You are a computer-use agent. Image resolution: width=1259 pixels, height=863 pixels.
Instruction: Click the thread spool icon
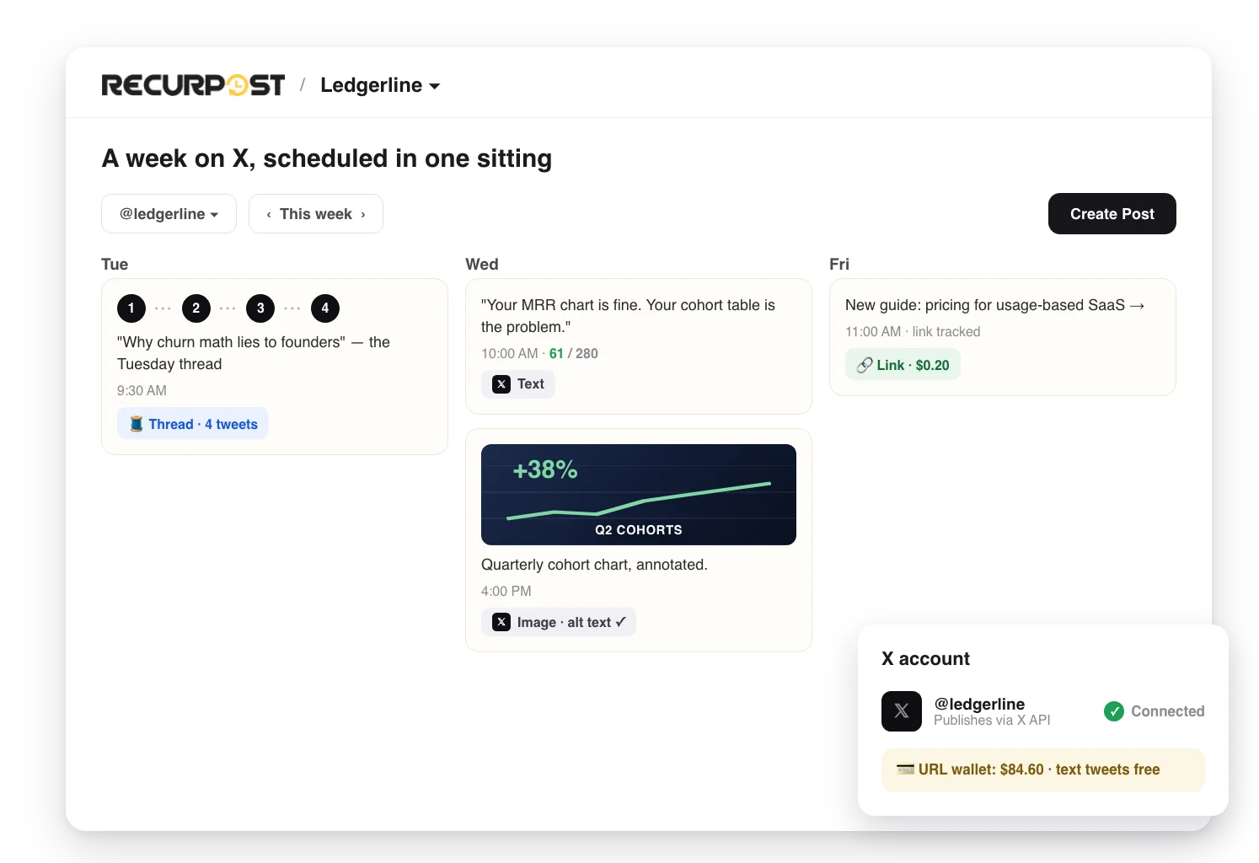(137, 424)
